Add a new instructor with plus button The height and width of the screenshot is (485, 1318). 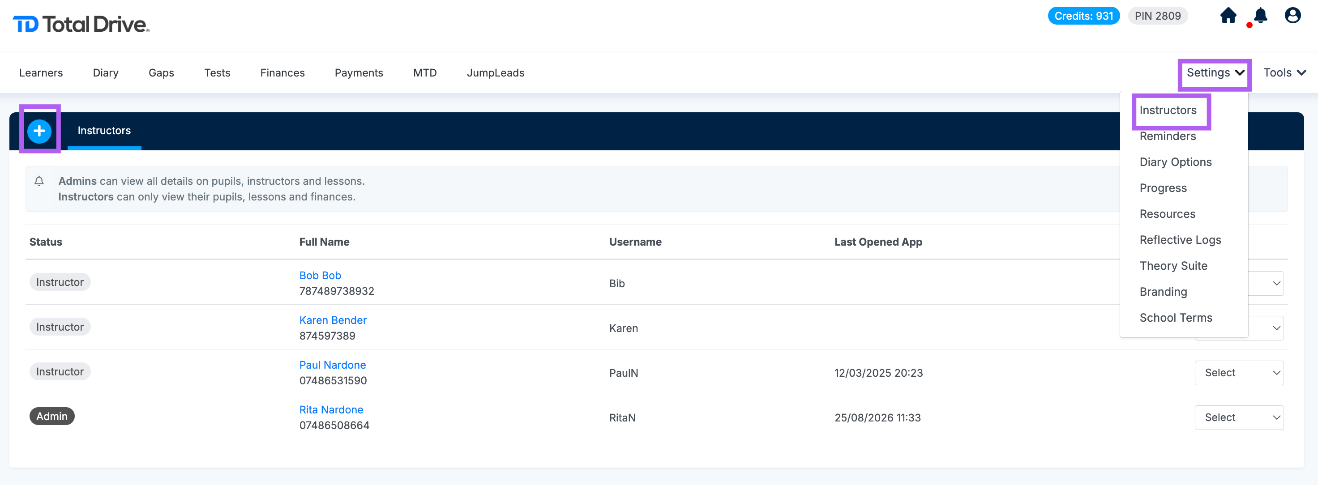pos(39,131)
